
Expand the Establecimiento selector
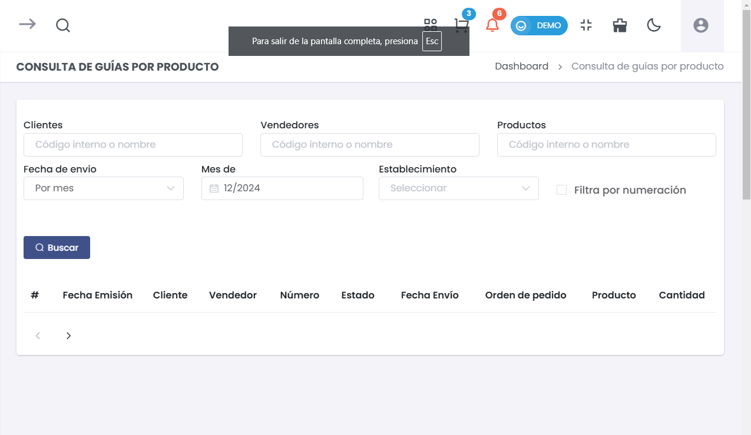pos(458,188)
